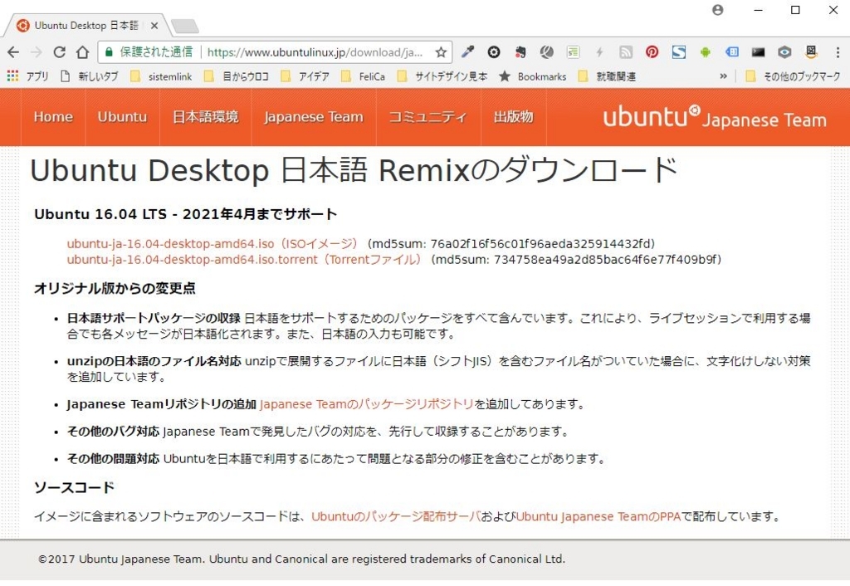Screen dimensions: 850x586
Task: Open the blue tag extension icon
Action: (732, 52)
